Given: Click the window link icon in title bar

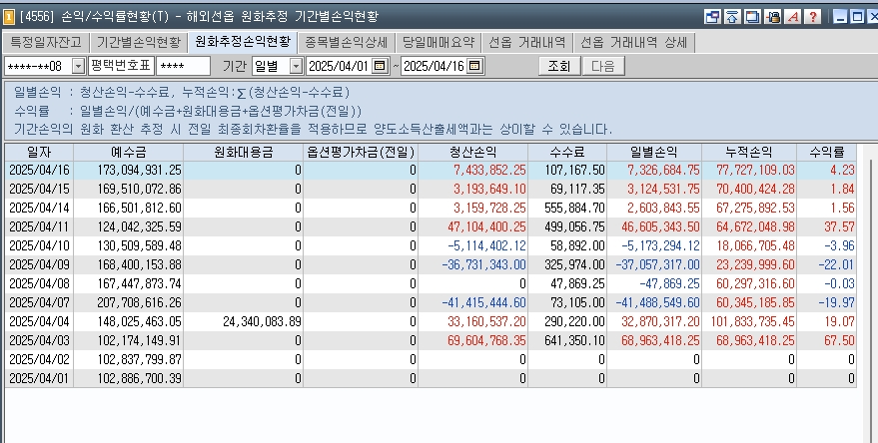Looking at the screenshot, I should [712, 17].
